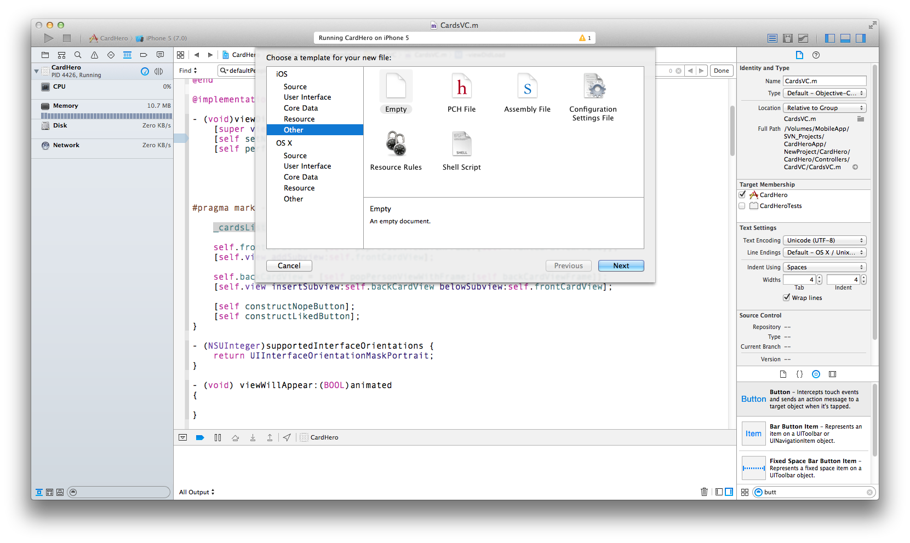Toggle the console pane on the right
910x543 pixels.
point(729,492)
